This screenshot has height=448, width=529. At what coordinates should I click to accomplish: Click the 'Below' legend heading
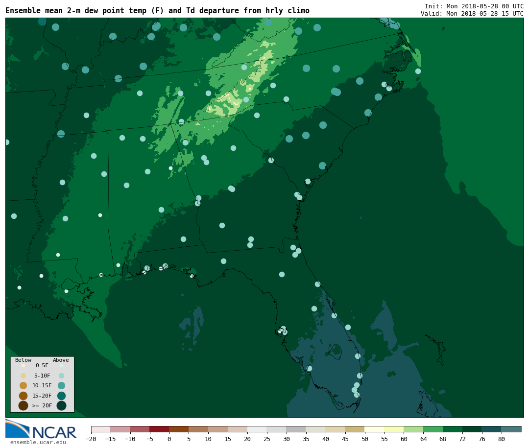pyautogui.click(x=24, y=360)
